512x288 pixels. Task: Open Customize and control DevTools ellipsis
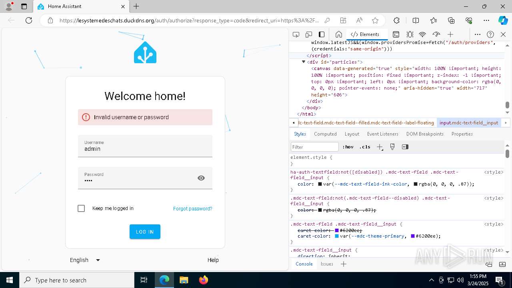click(478, 34)
